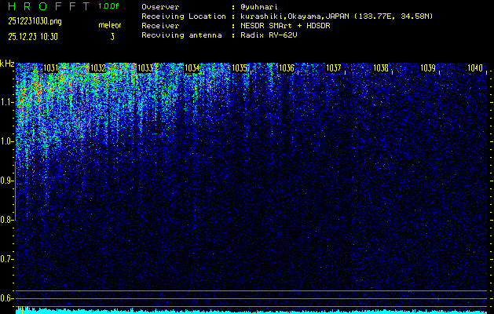
Task: Click the meteor count value 3
Action: click(x=112, y=36)
